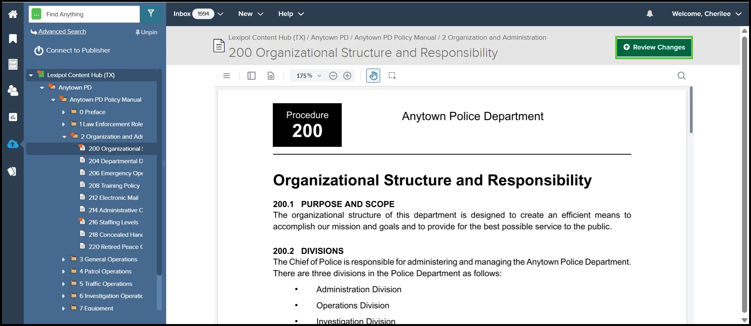Click the Review Changes button

click(x=654, y=48)
